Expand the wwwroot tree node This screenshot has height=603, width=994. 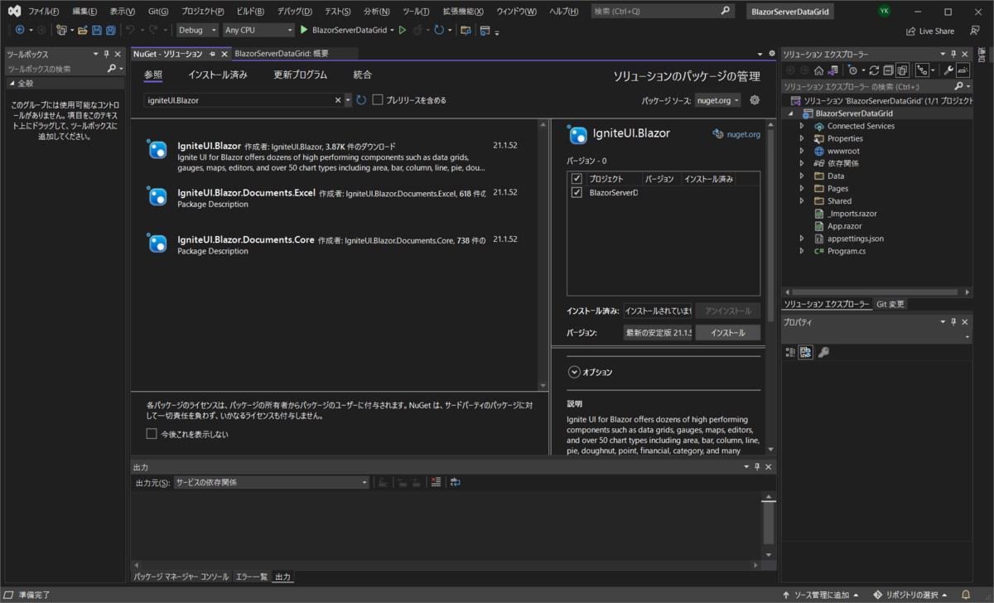(802, 151)
